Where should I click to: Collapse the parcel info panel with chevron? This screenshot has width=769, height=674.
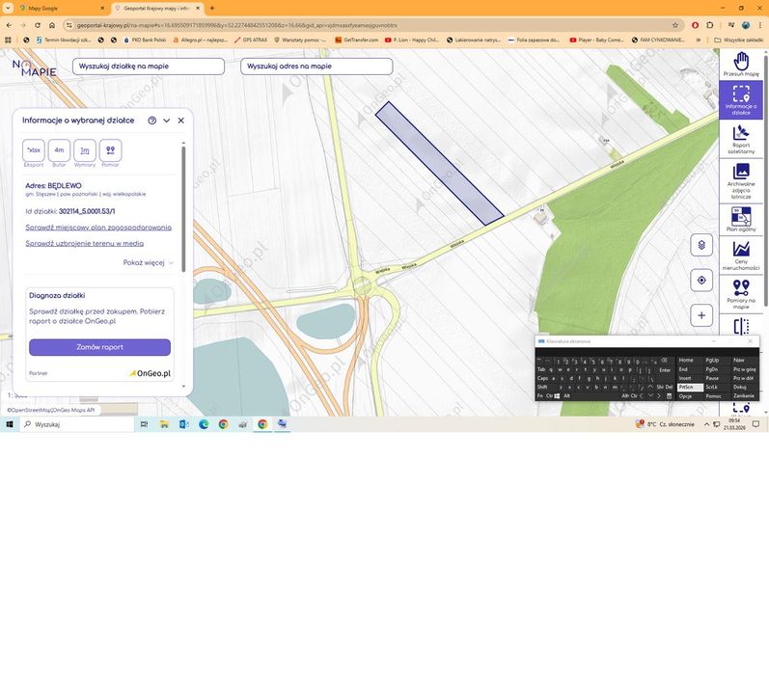point(167,121)
